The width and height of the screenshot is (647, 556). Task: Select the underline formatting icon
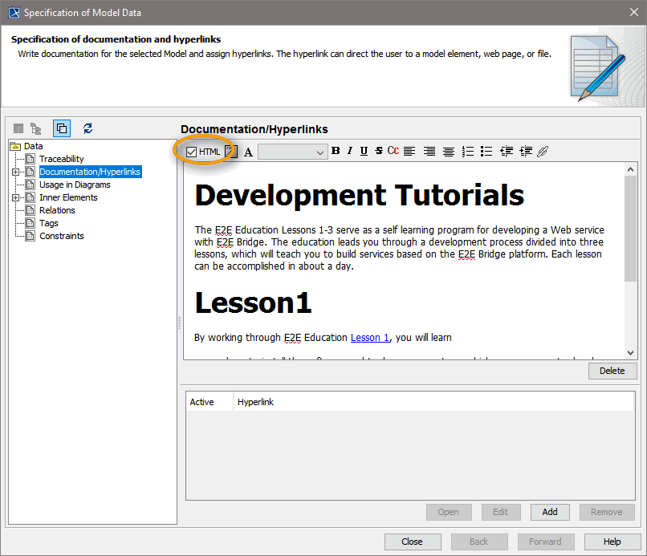tap(364, 151)
